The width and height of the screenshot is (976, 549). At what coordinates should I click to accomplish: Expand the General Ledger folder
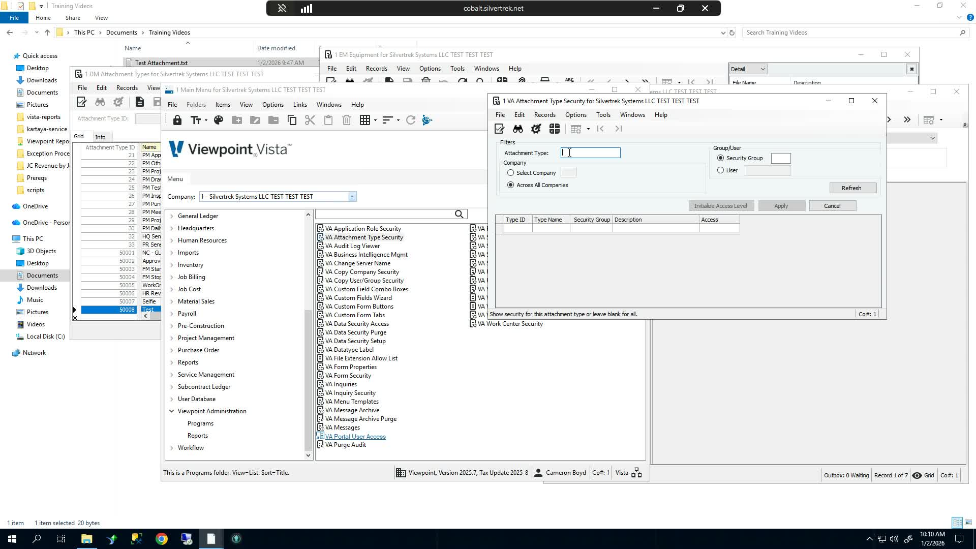click(x=172, y=216)
